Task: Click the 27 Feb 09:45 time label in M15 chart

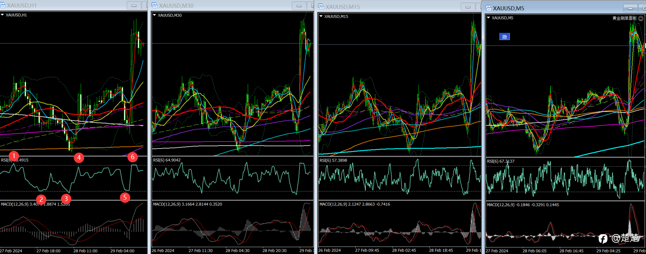Action: click(367, 250)
